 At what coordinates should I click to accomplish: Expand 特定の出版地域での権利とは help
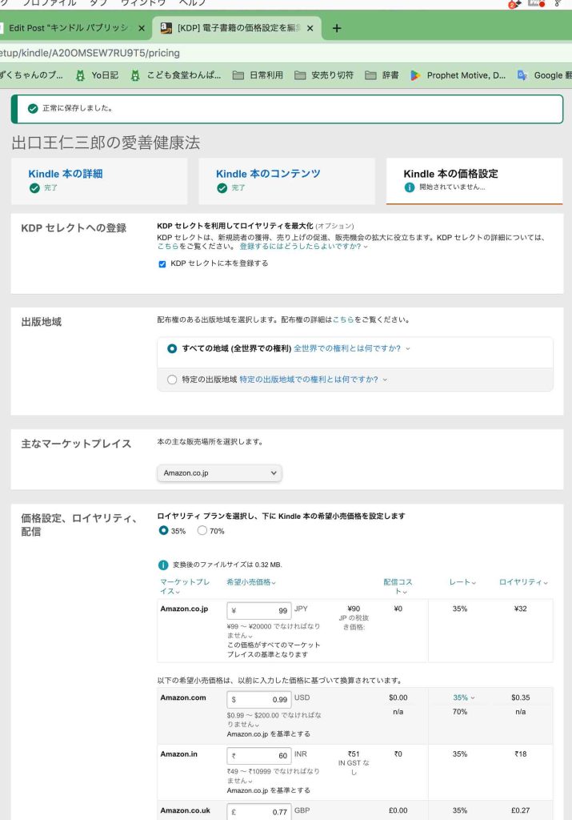[314, 380]
